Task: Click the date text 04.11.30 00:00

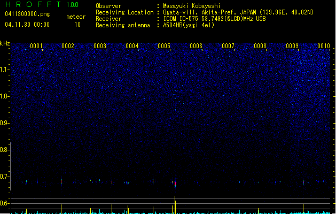Action: coord(27,25)
